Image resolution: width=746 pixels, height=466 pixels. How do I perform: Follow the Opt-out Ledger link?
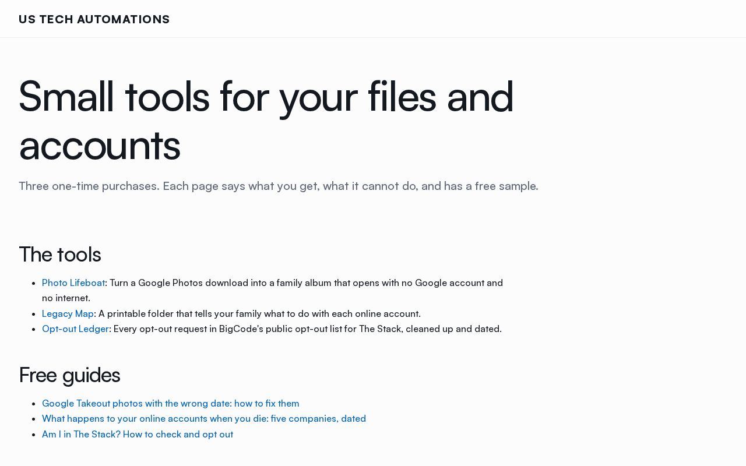coord(75,329)
